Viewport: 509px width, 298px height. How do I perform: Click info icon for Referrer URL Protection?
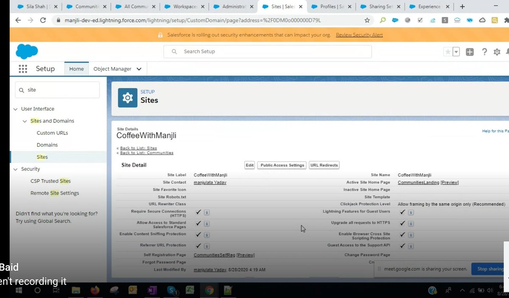tap(207, 246)
